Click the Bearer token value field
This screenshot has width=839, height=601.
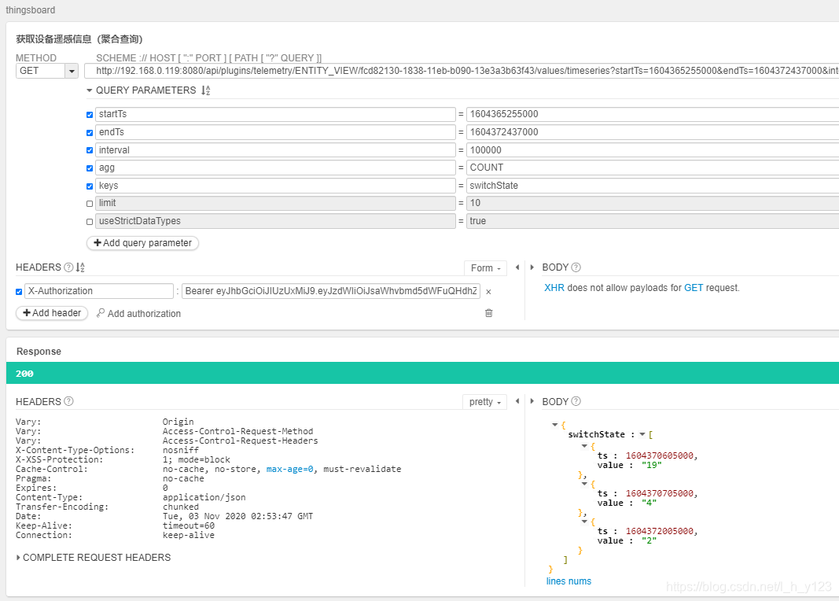[331, 291]
